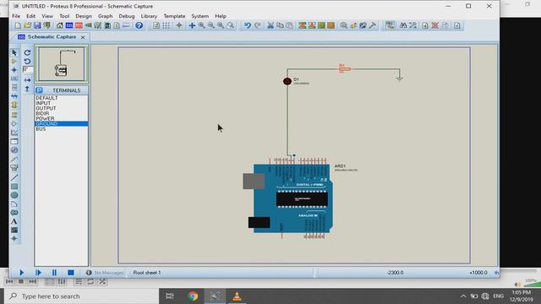The image size is (541, 304).
Task: Open the View menu
Action: coord(47,16)
